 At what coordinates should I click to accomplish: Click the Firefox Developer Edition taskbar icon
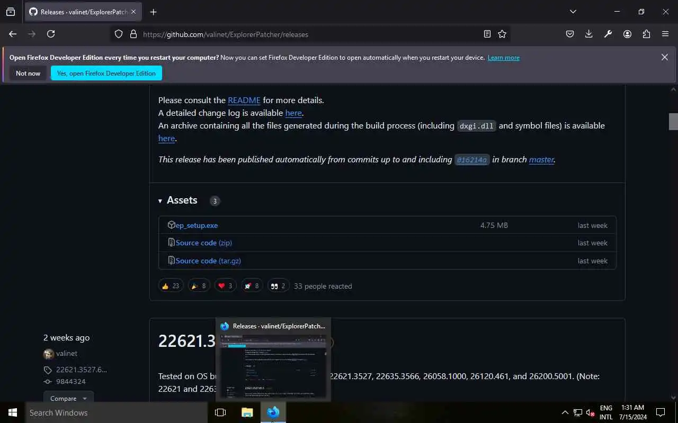click(273, 412)
